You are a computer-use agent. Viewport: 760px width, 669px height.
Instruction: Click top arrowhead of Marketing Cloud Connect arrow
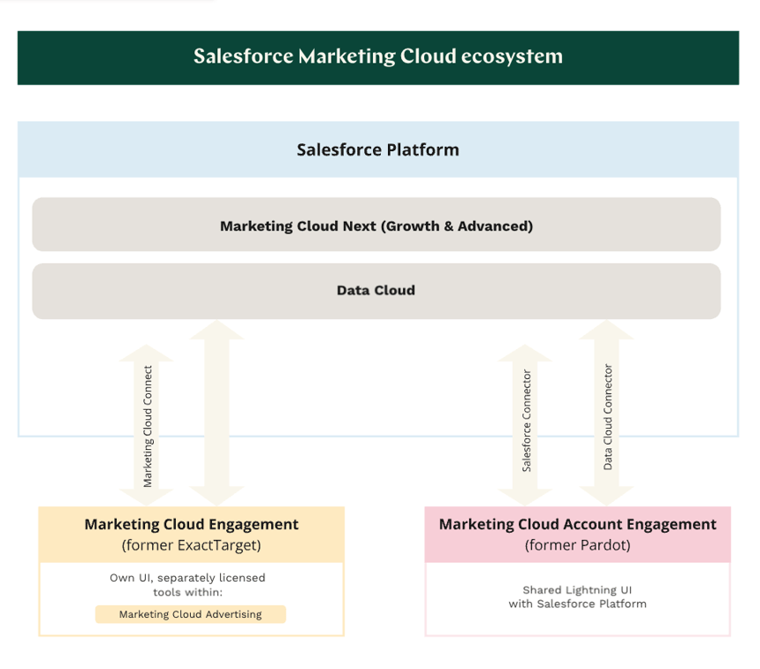[x=148, y=355]
